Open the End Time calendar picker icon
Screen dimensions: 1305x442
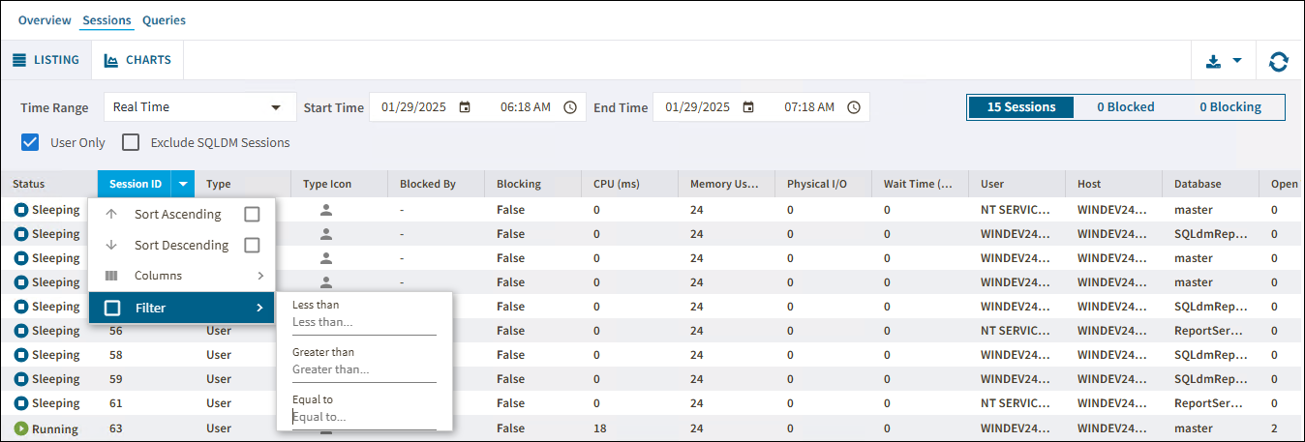(x=748, y=107)
